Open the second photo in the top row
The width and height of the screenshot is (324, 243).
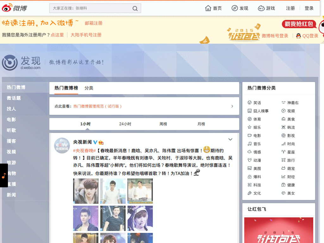click(x=113, y=191)
